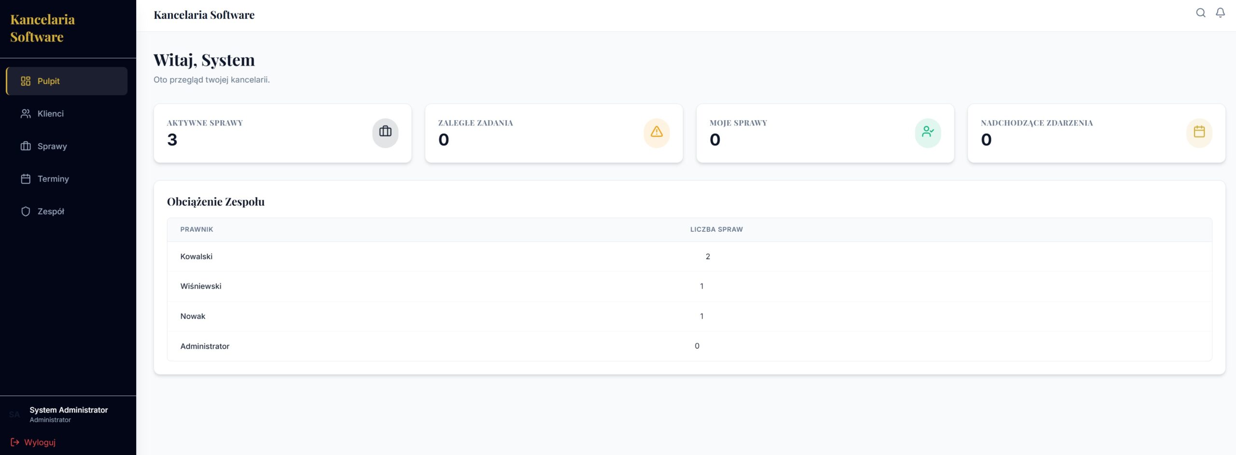Click the Kancelaria Software sidebar logo
The width and height of the screenshot is (1236, 455).
(x=42, y=28)
